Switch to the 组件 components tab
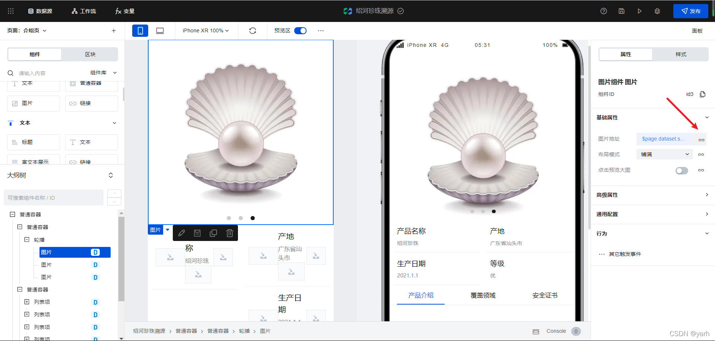This screenshot has height=341, width=715. pos(35,54)
